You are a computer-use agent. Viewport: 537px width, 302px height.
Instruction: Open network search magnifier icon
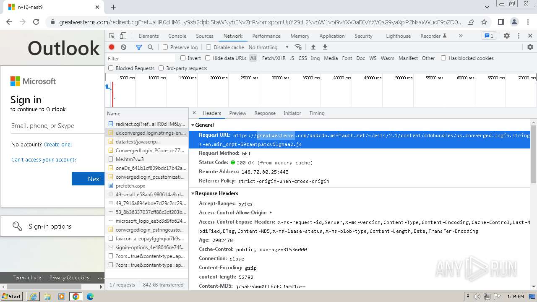point(150,47)
